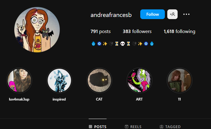Image resolution: width=211 pixels, height=129 pixels.
Task: Open the three-dot options menu
Action: [186, 14]
